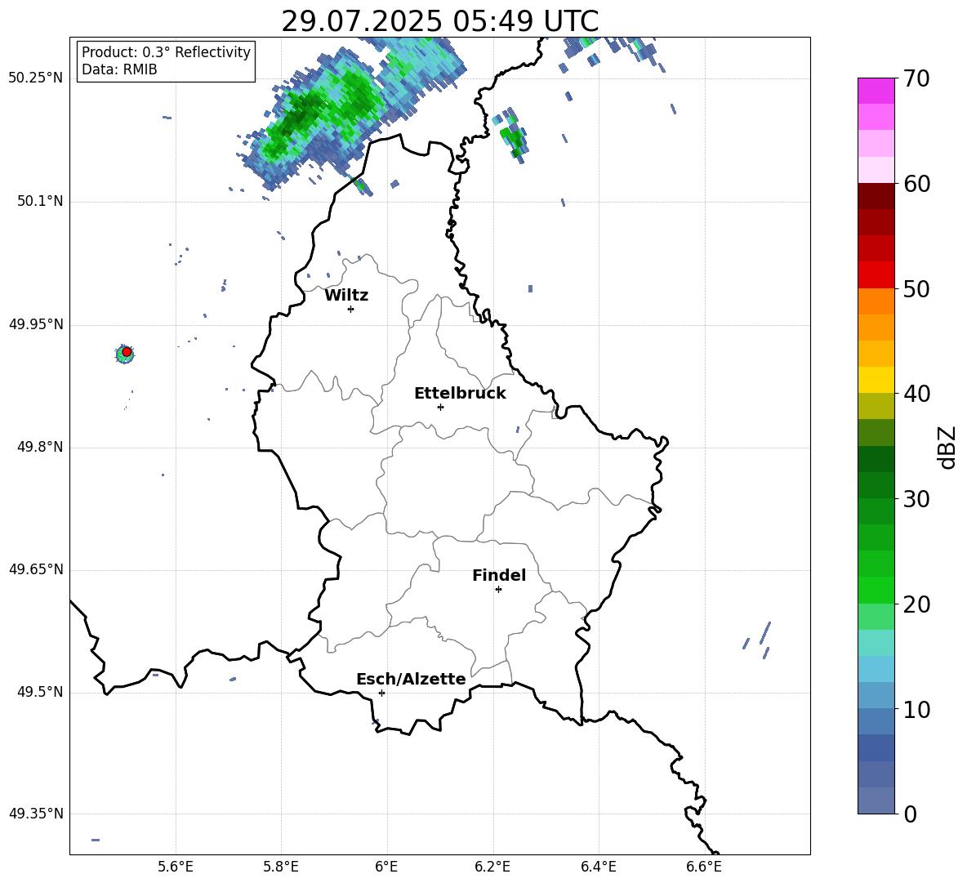Image resolution: width=967 pixels, height=883 pixels.
Task: Click the Ettelbruck location cross marker
Action: click(x=440, y=407)
